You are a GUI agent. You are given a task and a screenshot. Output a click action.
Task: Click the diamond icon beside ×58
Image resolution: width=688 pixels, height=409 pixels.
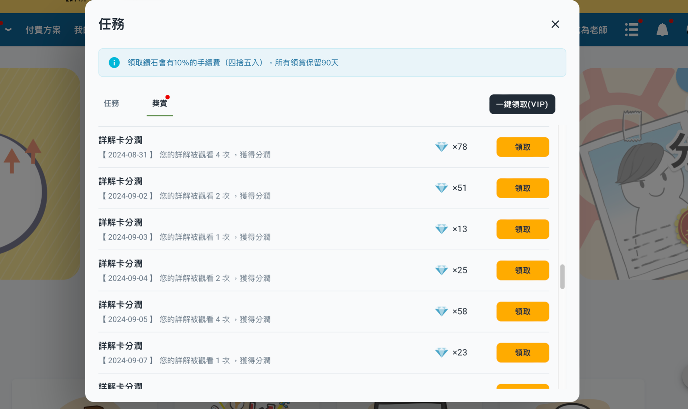pyautogui.click(x=441, y=311)
